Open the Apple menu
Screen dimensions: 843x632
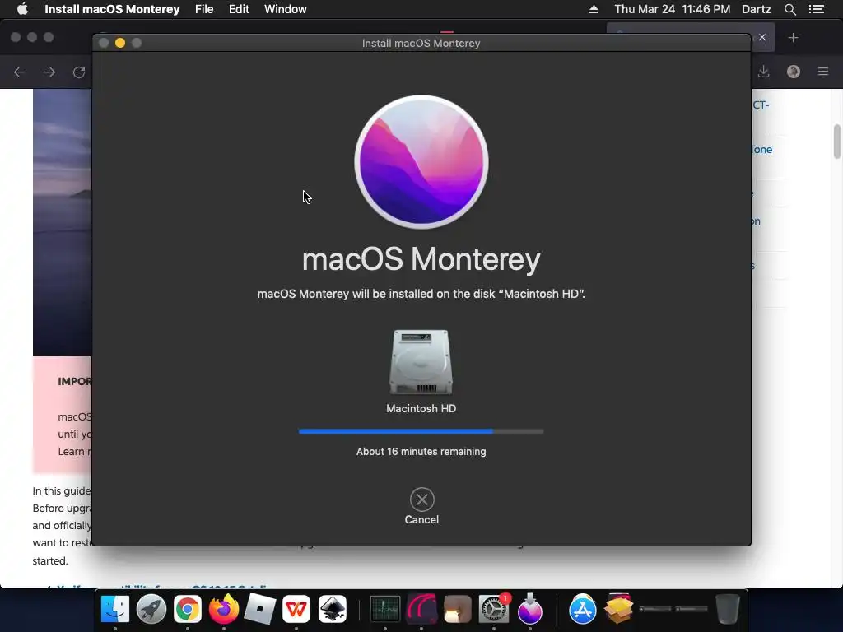pyautogui.click(x=22, y=9)
